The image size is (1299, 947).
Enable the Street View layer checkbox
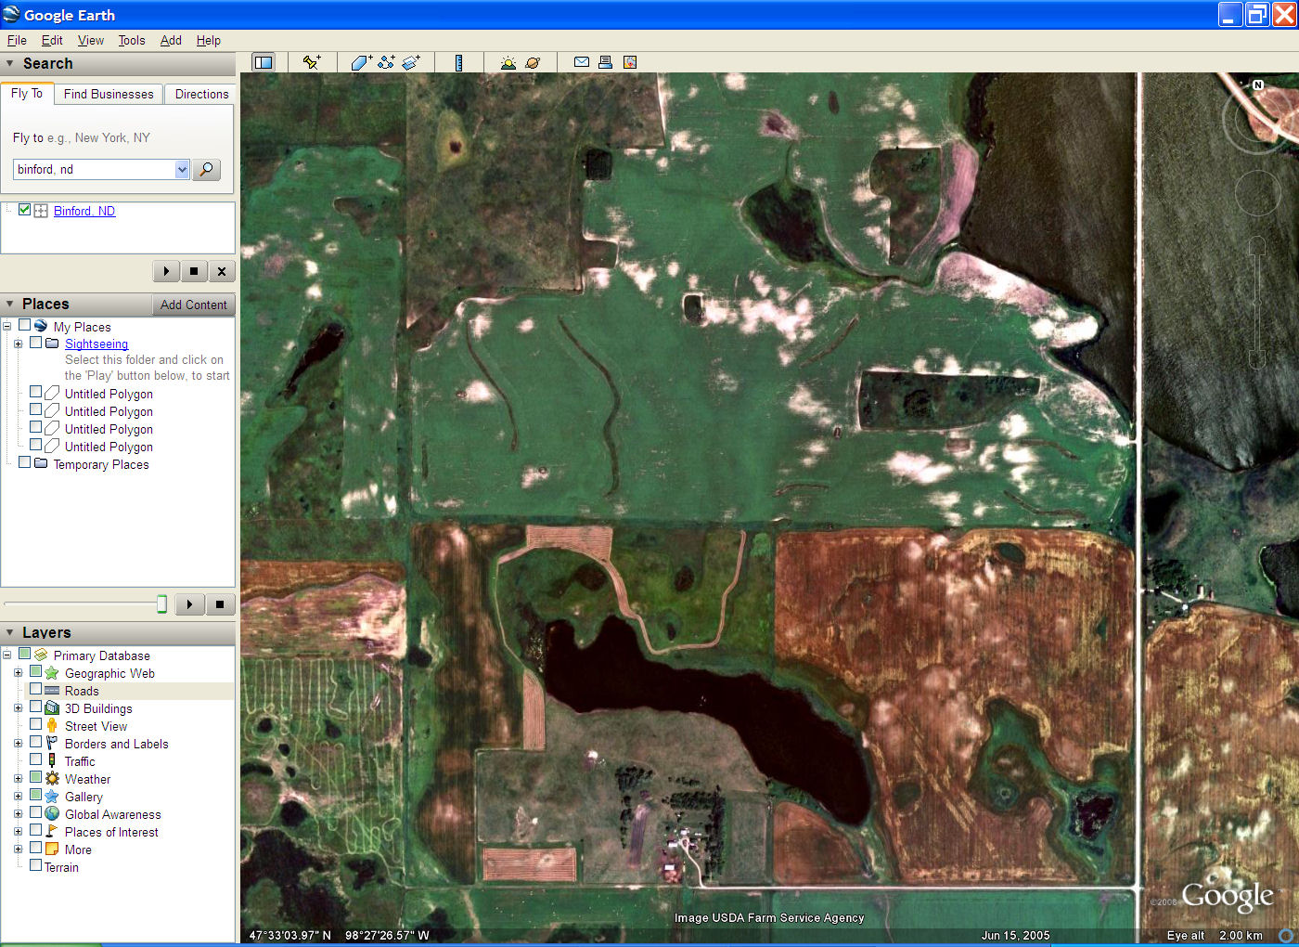35,724
